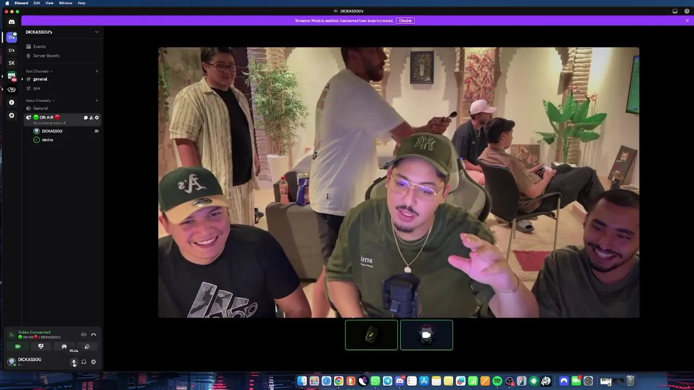
Task: Create a channel in Voice Channels
Action: pos(97,100)
